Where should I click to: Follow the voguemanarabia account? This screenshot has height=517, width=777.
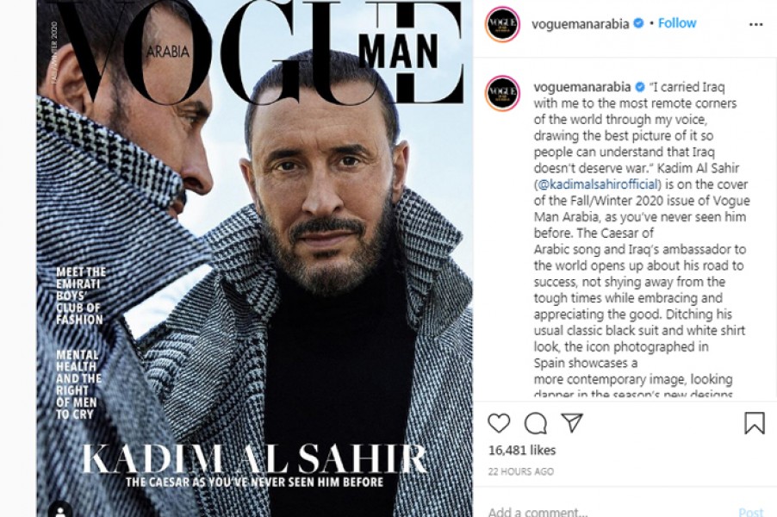[677, 22]
